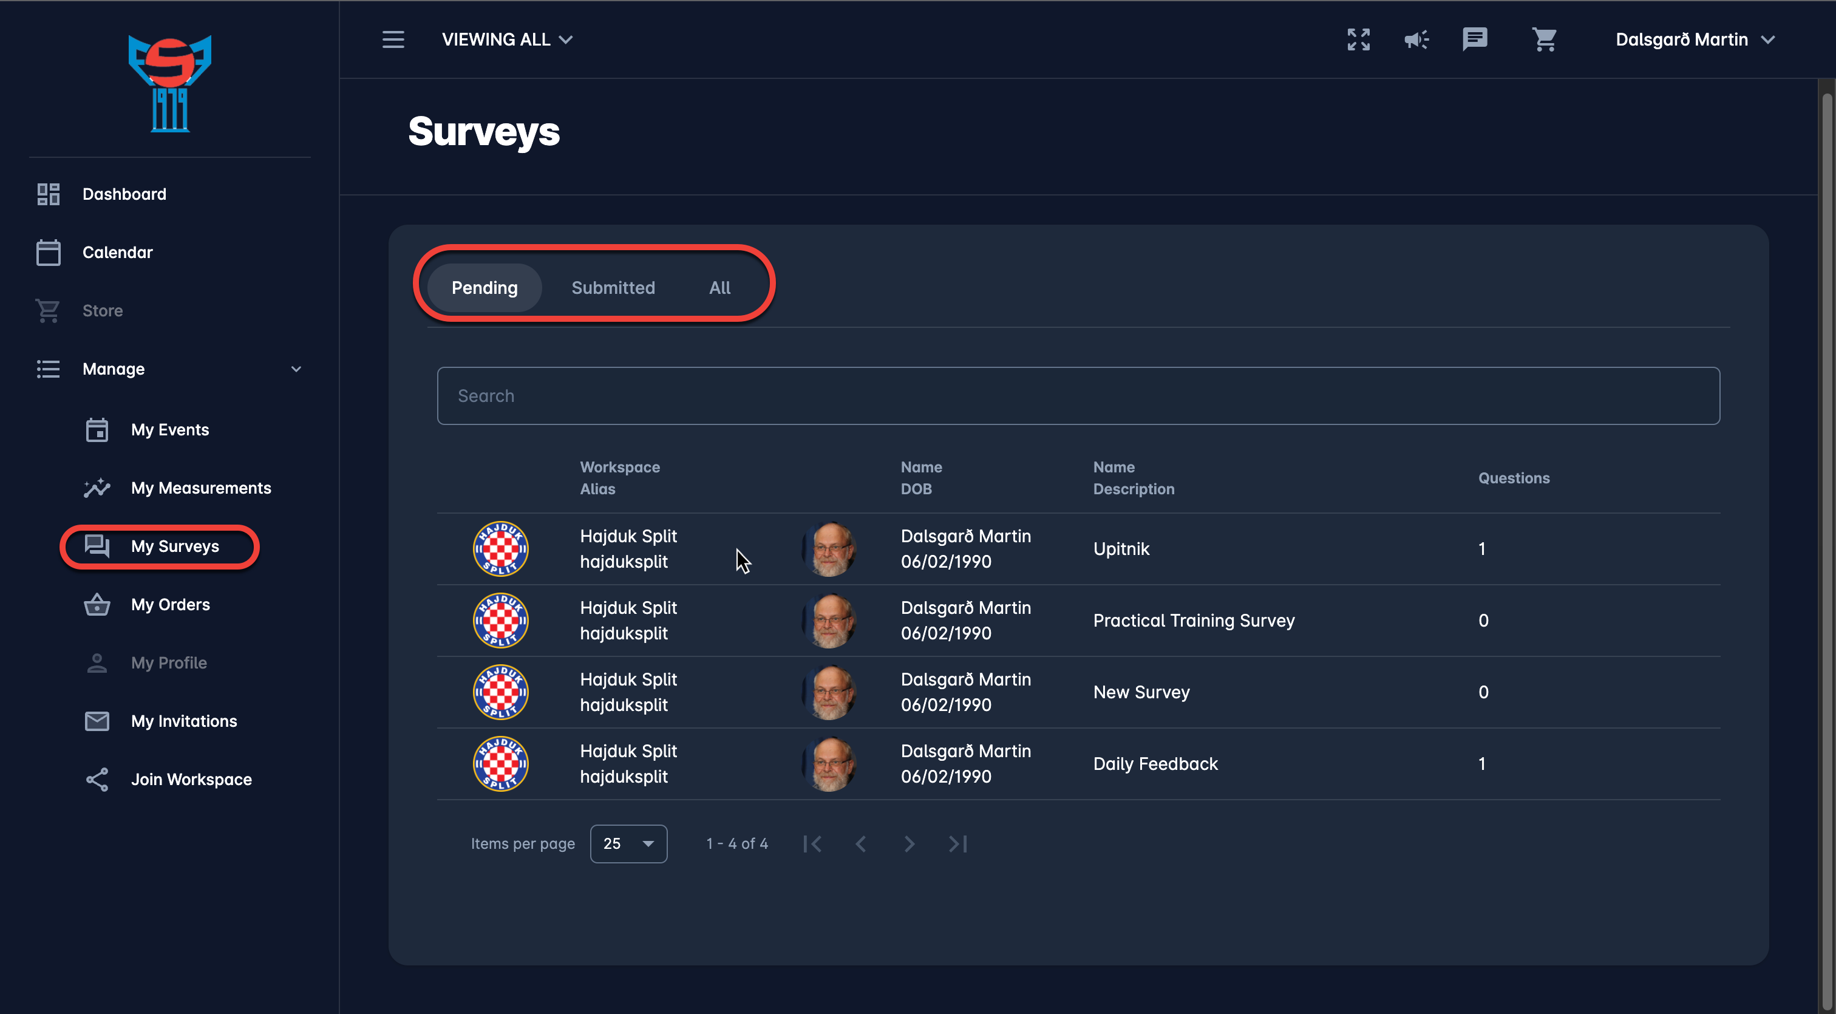Switch to the All tab
The image size is (1836, 1014).
[x=719, y=288]
